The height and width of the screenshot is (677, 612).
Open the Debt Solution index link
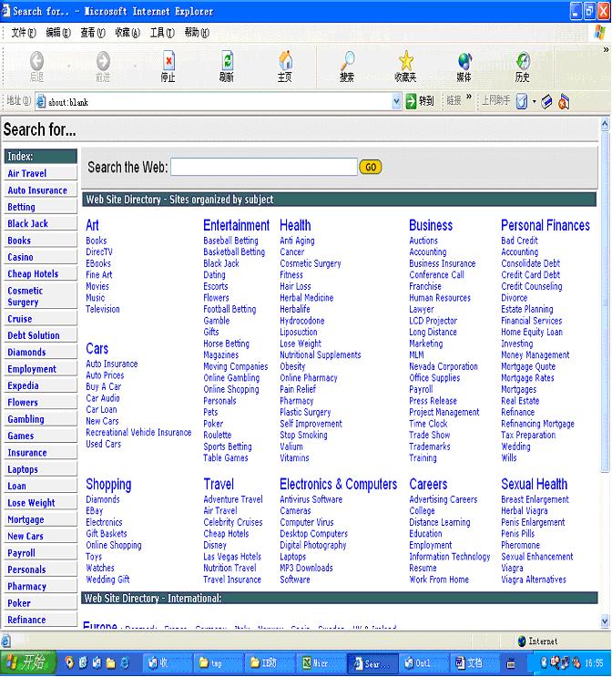point(33,335)
